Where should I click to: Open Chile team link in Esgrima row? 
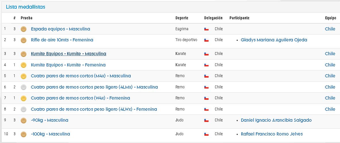coord(330,29)
